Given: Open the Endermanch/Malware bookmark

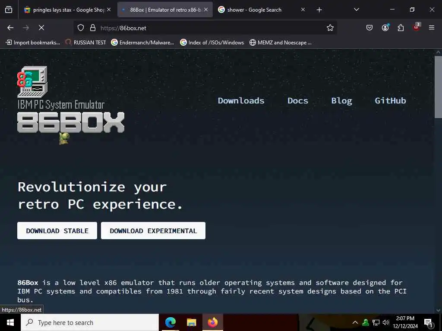Looking at the screenshot, I should tap(142, 43).
